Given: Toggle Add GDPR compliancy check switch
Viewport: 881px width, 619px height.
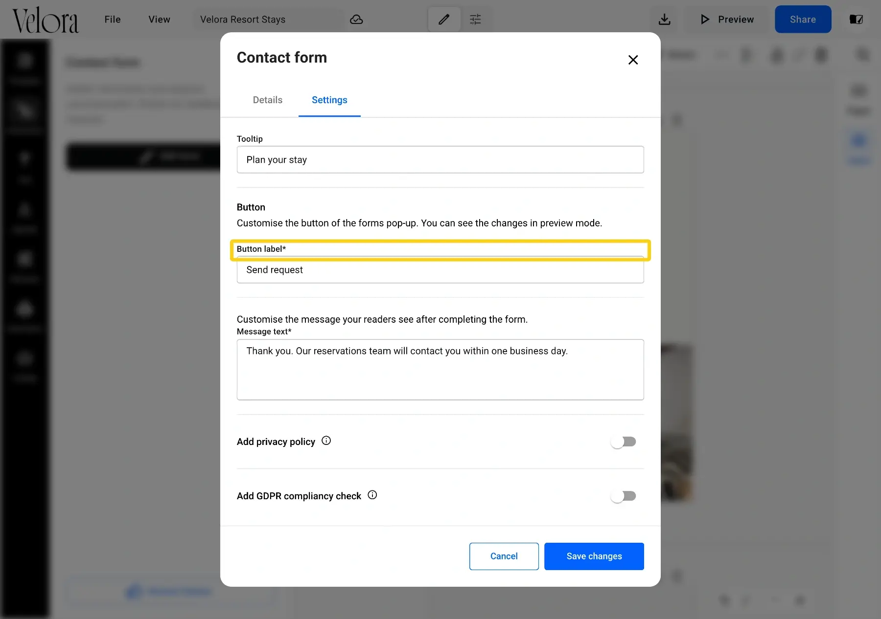Looking at the screenshot, I should click(x=623, y=496).
